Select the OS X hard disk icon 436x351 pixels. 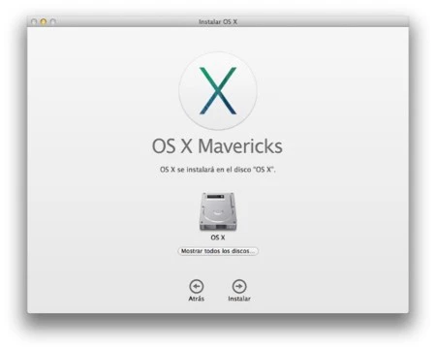click(x=218, y=211)
